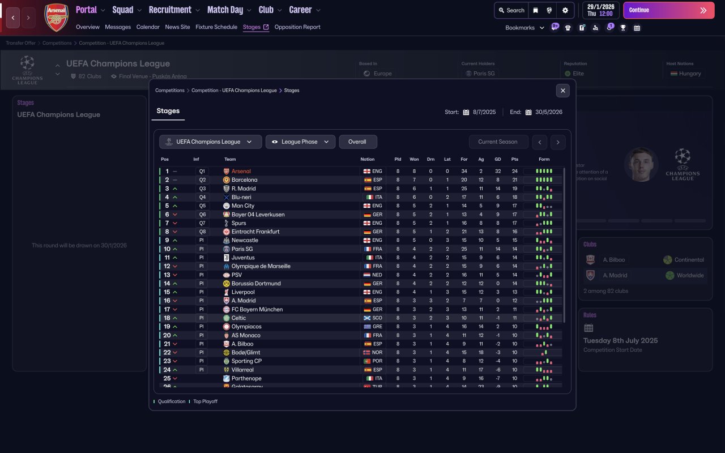Open the bookmark icon beside Search

click(x=535, y=10)
